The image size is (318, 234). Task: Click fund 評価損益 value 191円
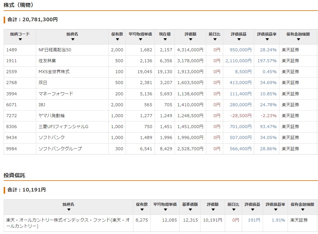click(254, 220)
